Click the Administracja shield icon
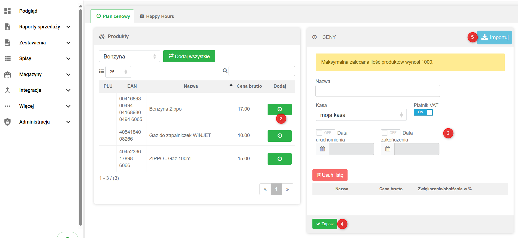This screenshot has width=518, height=238. [7, 122]
